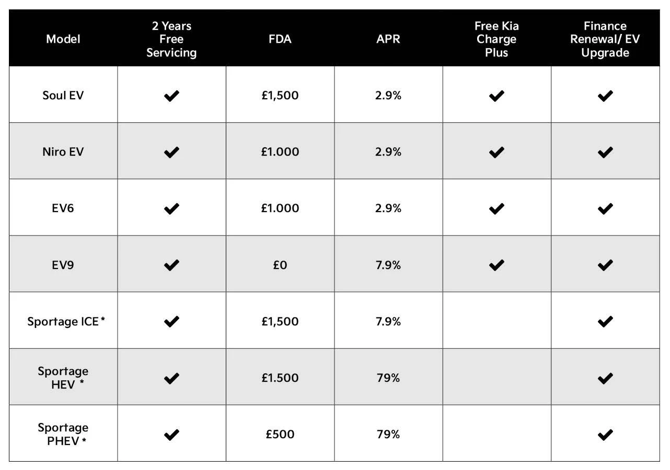Click the Soul EV free servicing checkmark
The image size is (670, 470).
click(171, 96)
